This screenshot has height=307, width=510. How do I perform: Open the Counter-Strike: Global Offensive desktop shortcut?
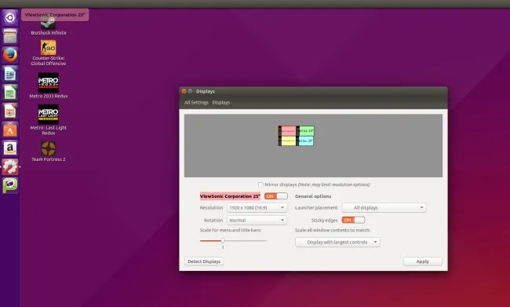[49, 53]
